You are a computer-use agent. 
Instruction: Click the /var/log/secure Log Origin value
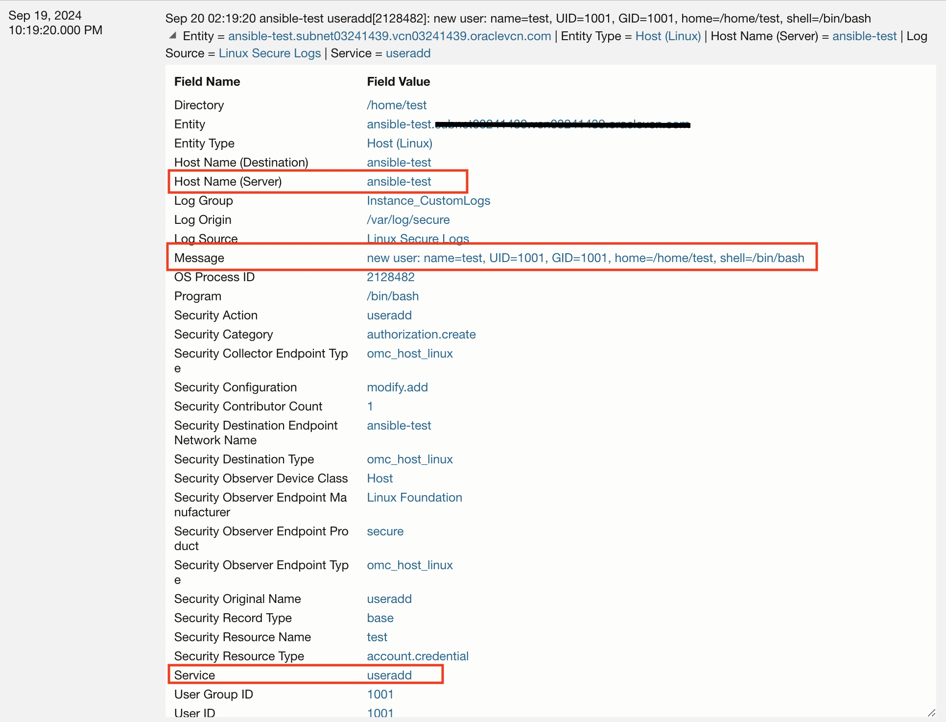(x=408, y=220)
